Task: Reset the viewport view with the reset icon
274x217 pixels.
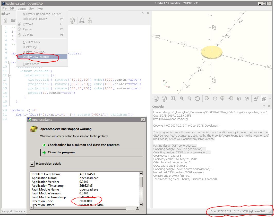Action: tap(198, 98)
